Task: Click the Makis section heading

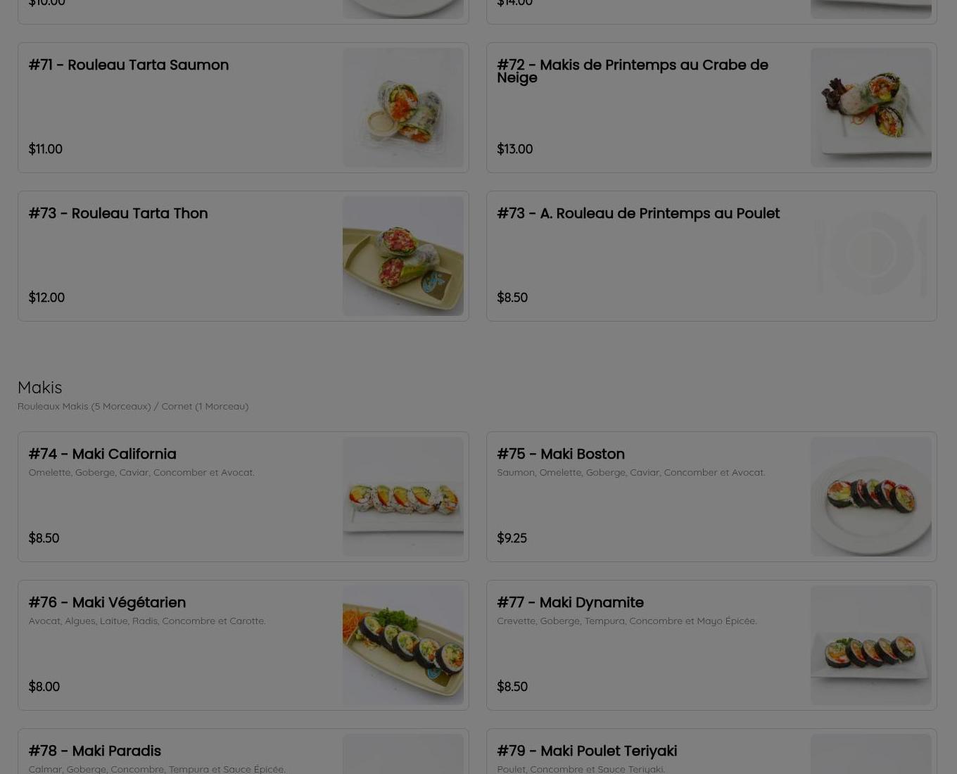Action: click(39, 387)
